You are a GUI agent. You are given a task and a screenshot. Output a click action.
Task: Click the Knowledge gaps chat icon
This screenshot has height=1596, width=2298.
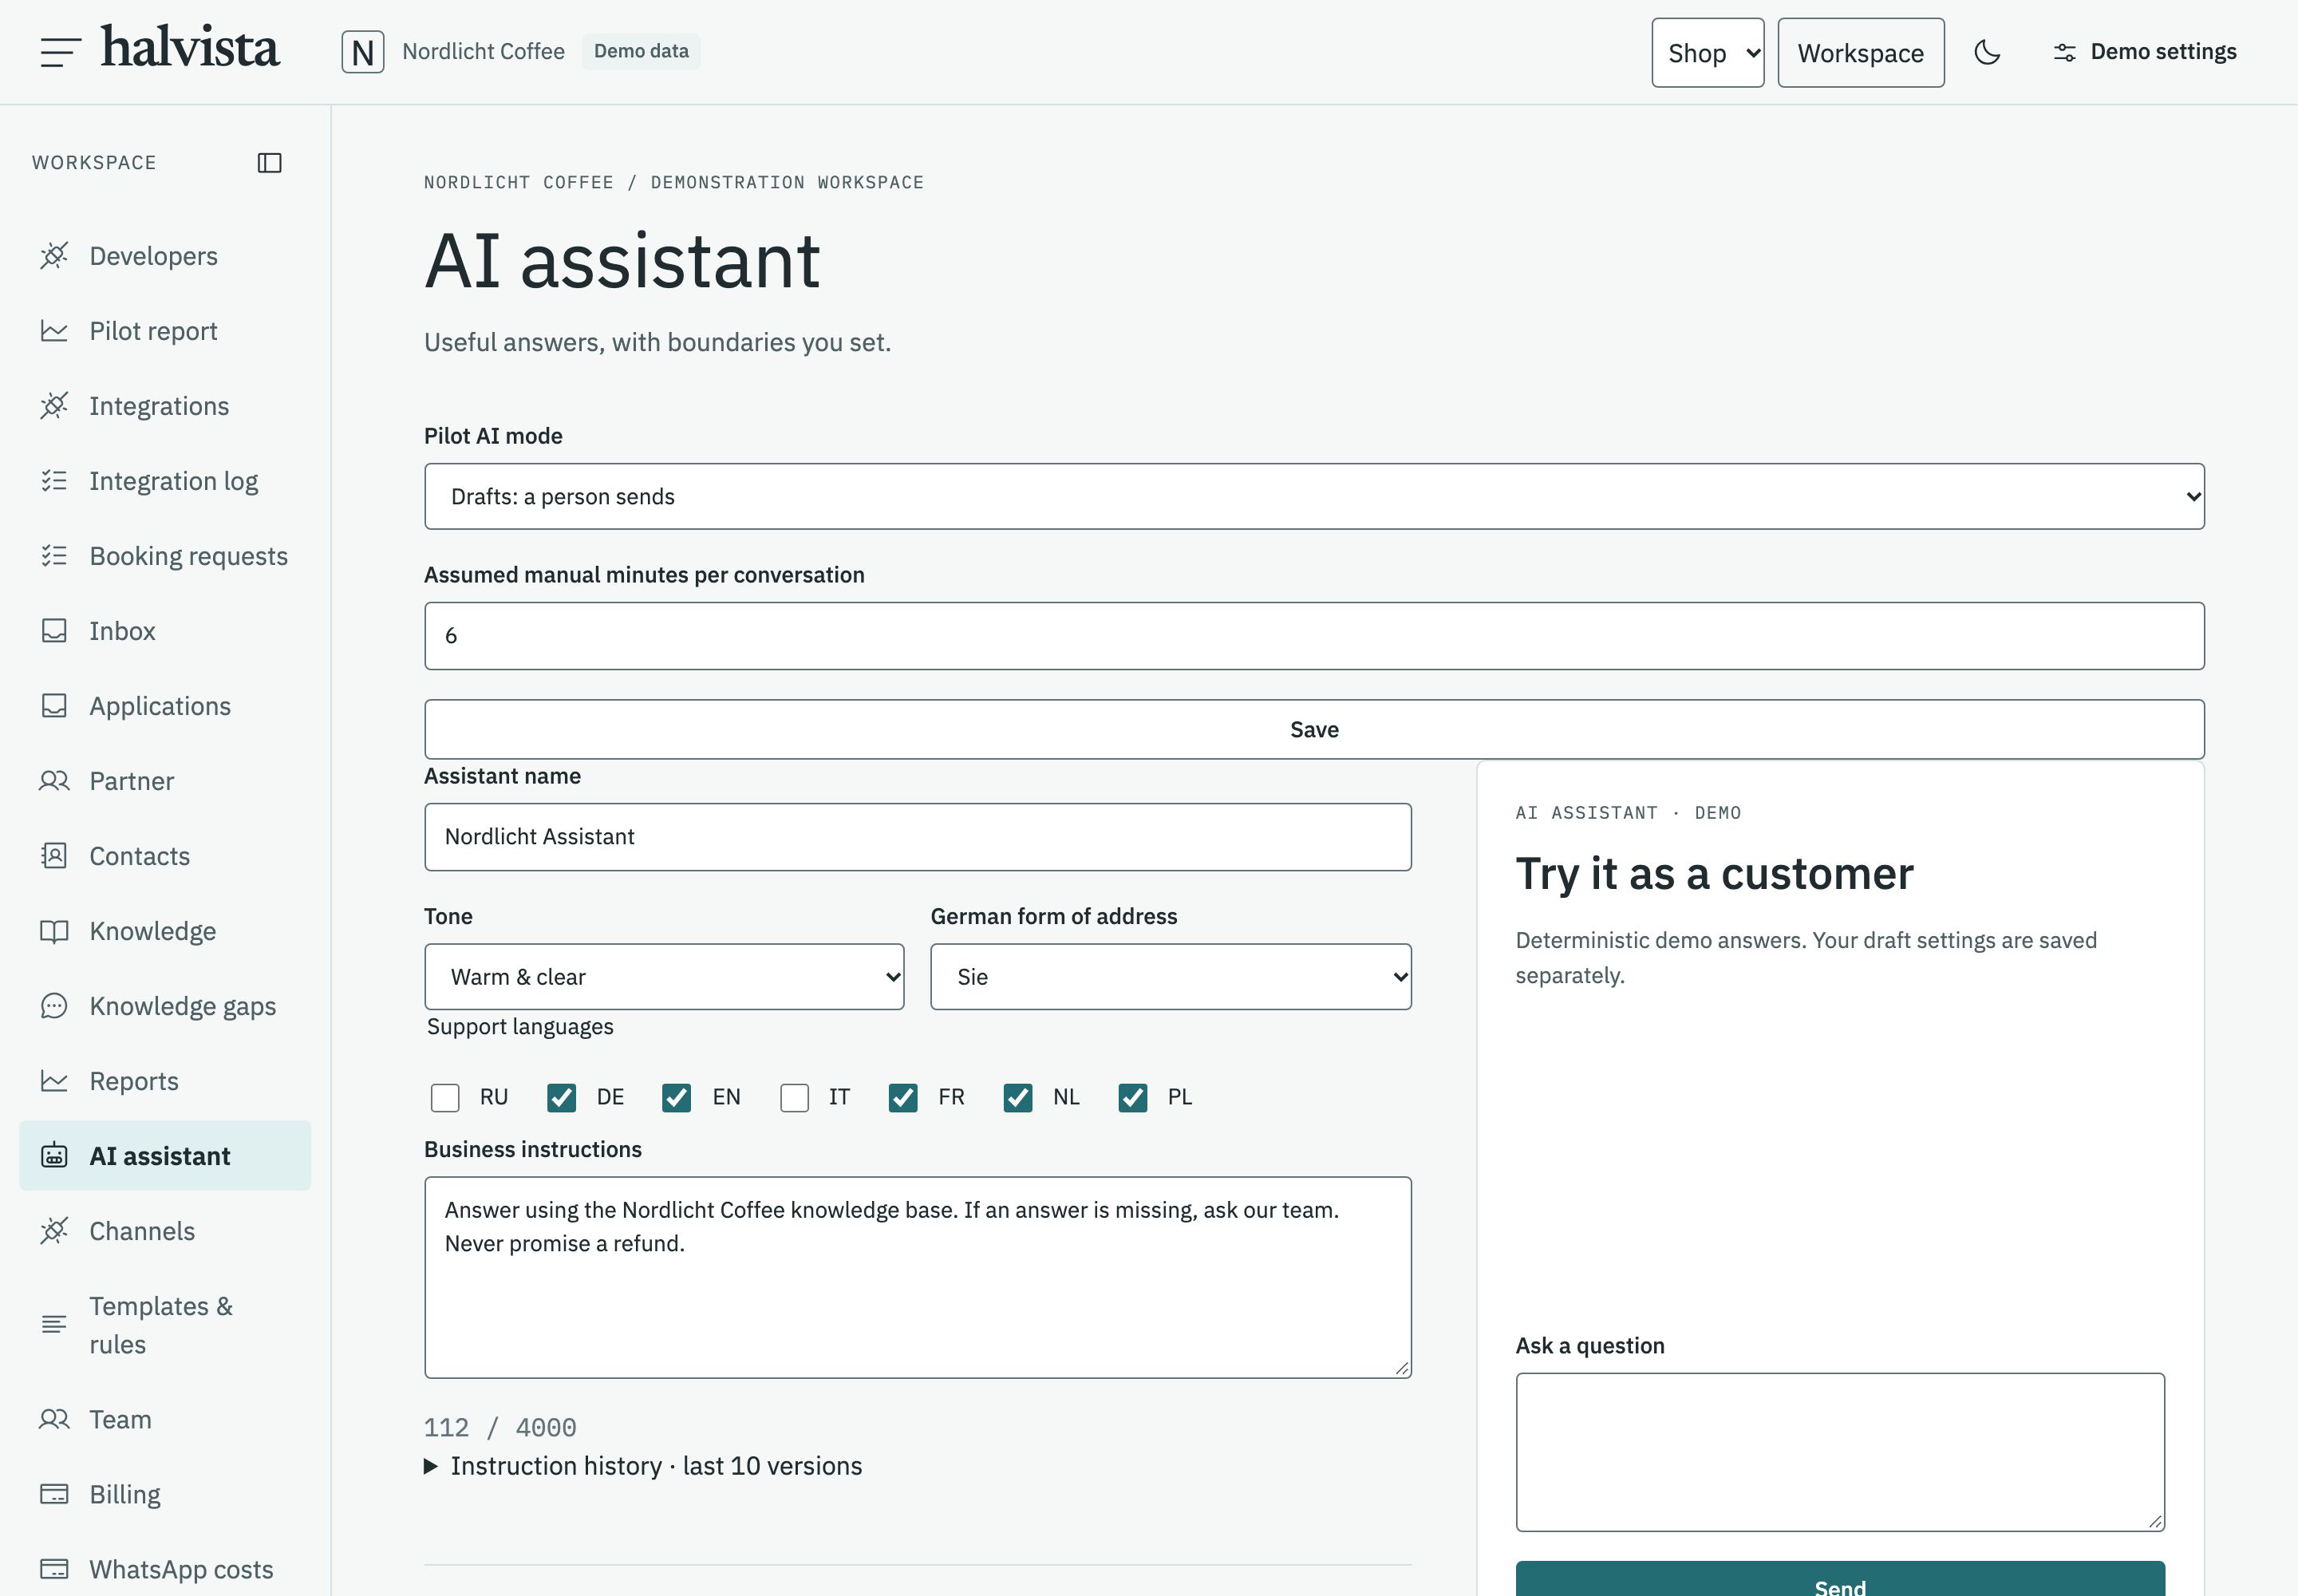click(54, 1006)
